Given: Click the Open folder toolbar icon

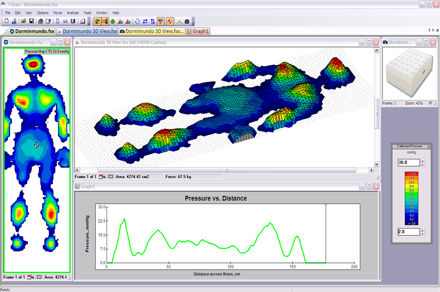Looking at the screenshot, I should [24, 21].
